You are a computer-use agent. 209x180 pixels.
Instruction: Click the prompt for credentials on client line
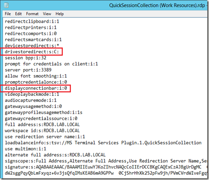click(51, 64)
